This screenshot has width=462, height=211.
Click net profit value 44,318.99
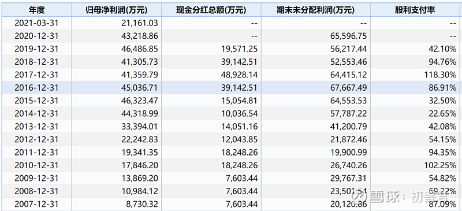[x=140, y=114]
